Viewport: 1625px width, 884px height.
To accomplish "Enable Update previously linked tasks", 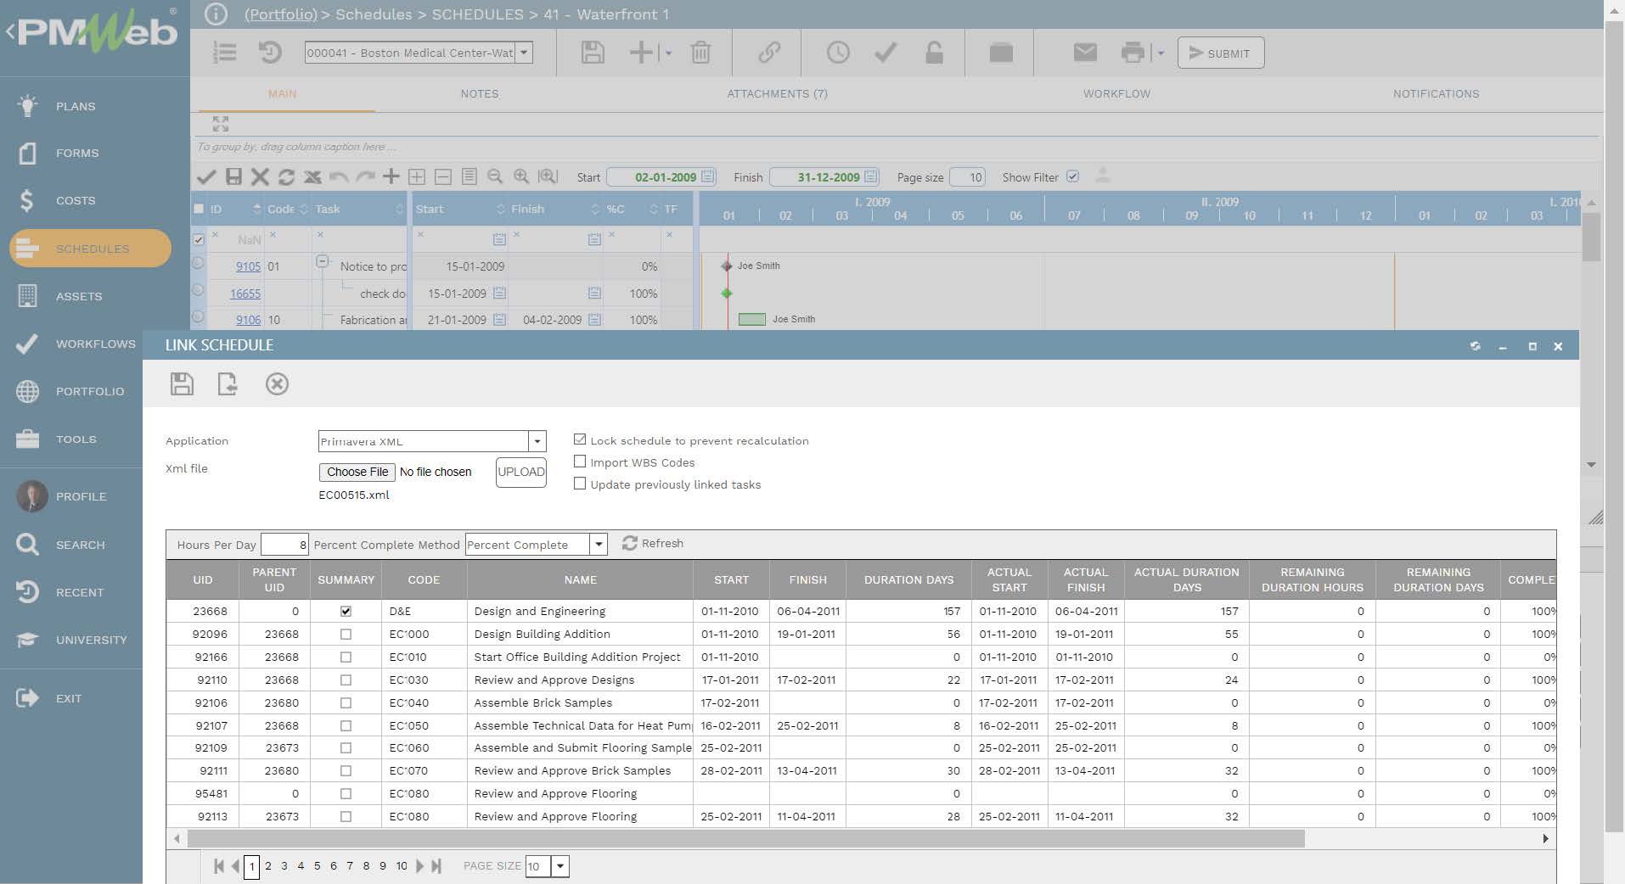I will point(580,484).
